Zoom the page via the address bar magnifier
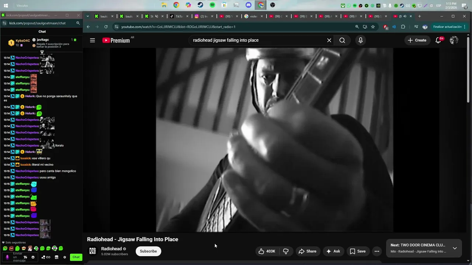472x265 pixels. (357, 27)
